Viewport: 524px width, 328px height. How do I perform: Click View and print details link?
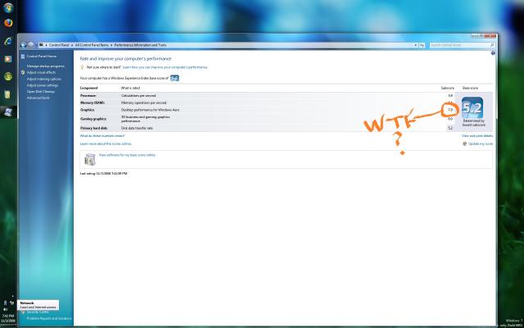[x=477, y=136]
